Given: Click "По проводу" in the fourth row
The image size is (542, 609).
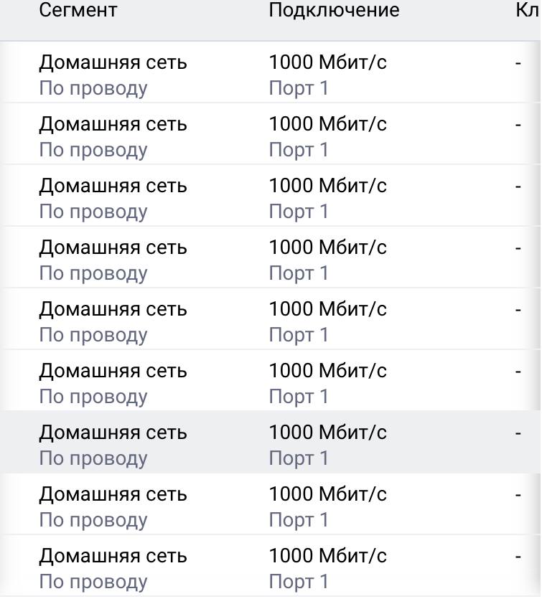Looking at the screenshot, I should (93, 273).
